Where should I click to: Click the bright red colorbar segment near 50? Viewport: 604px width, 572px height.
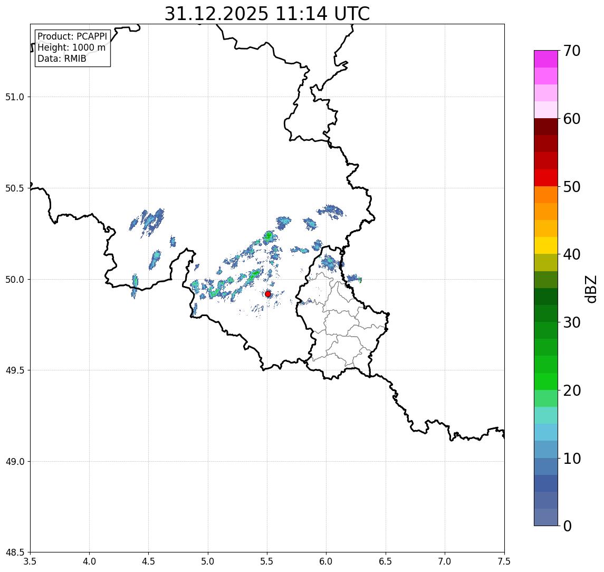[546, 178]
